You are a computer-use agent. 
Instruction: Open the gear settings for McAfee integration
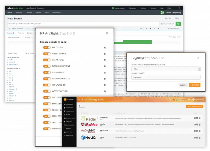coord(195,124)
